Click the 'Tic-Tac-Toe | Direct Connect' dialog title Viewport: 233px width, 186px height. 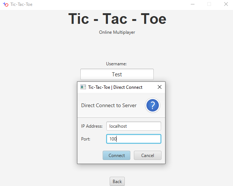tap(115, 87)
